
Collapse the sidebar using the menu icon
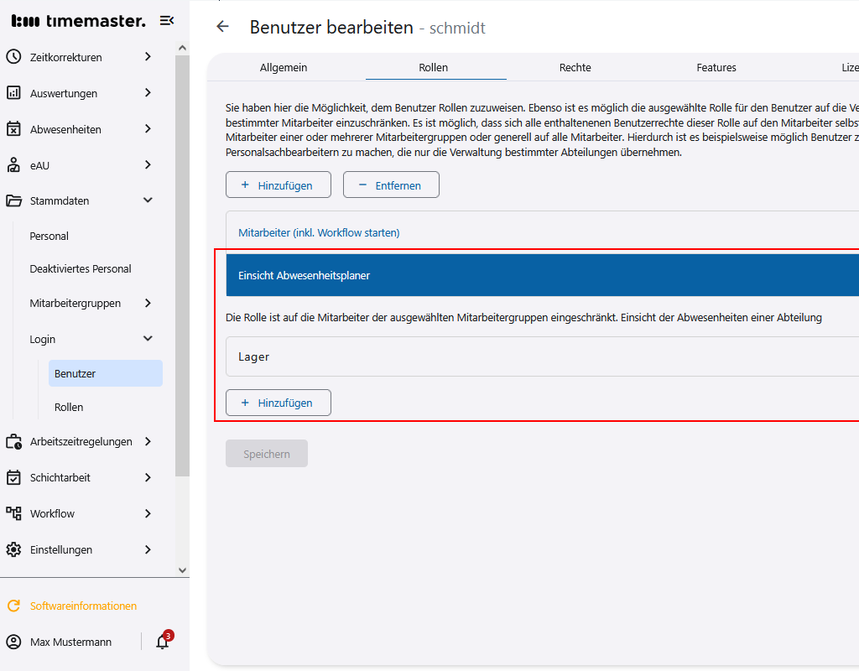[x=166, y=20]
